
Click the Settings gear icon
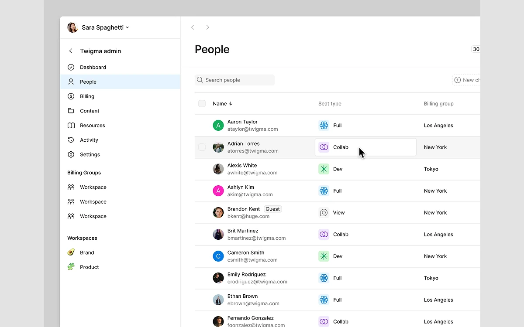[71, 154]
